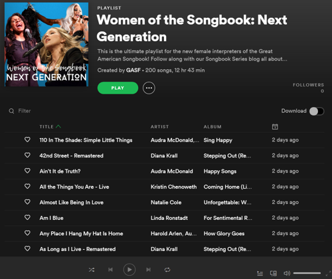Enable shuffle playback
The width and height of the screenshot is (332, 279).
pyautogui.click(x=92, y=270)
